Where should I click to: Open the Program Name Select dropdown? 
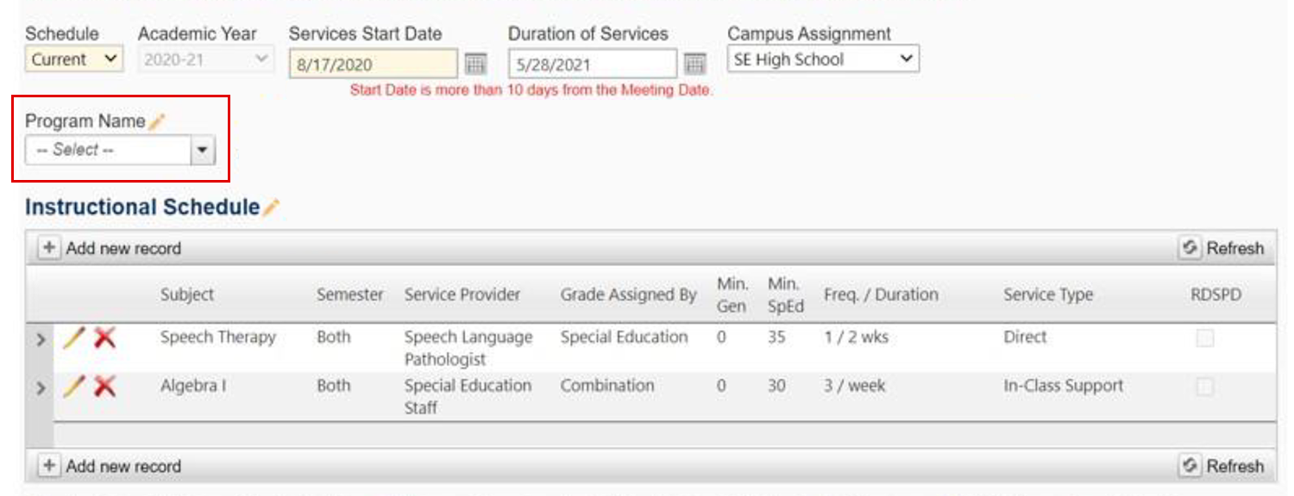(200, 149)
